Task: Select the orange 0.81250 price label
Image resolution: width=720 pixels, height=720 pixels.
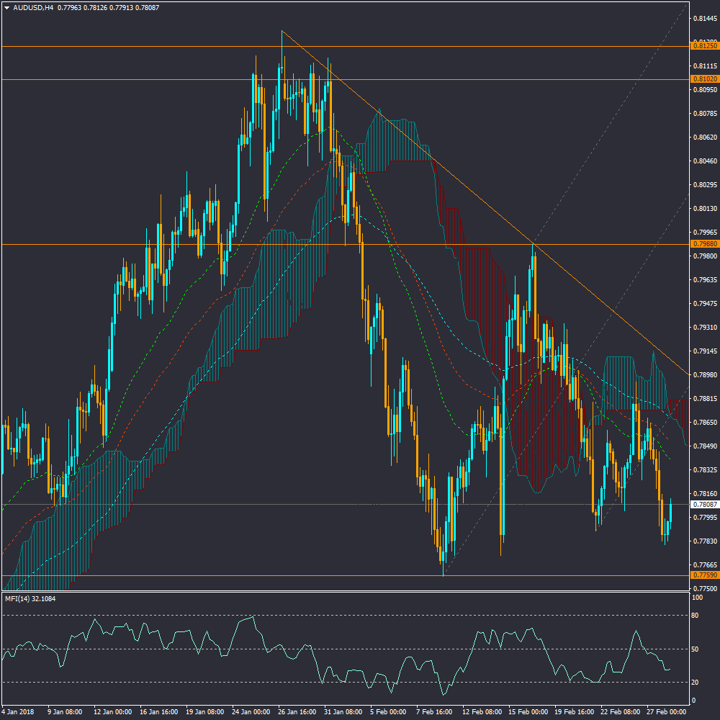Action: [x=702, y=46]
